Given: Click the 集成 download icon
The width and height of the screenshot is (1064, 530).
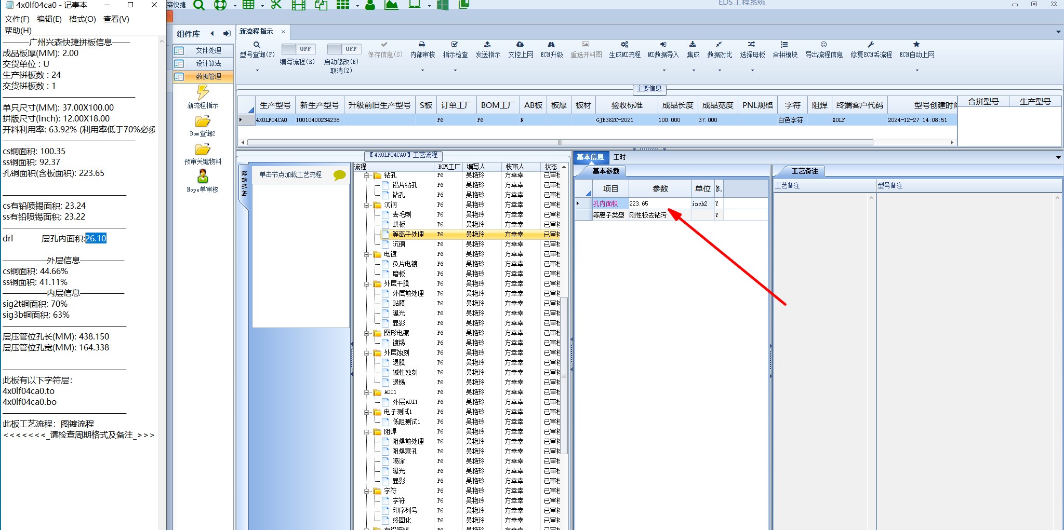Looking at the screenshot, I should (x=693, y=45).
